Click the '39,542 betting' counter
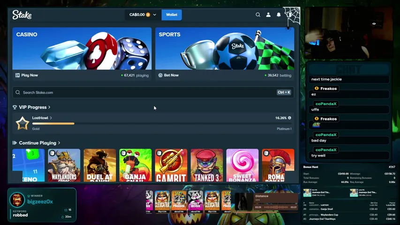 [278, 75]
